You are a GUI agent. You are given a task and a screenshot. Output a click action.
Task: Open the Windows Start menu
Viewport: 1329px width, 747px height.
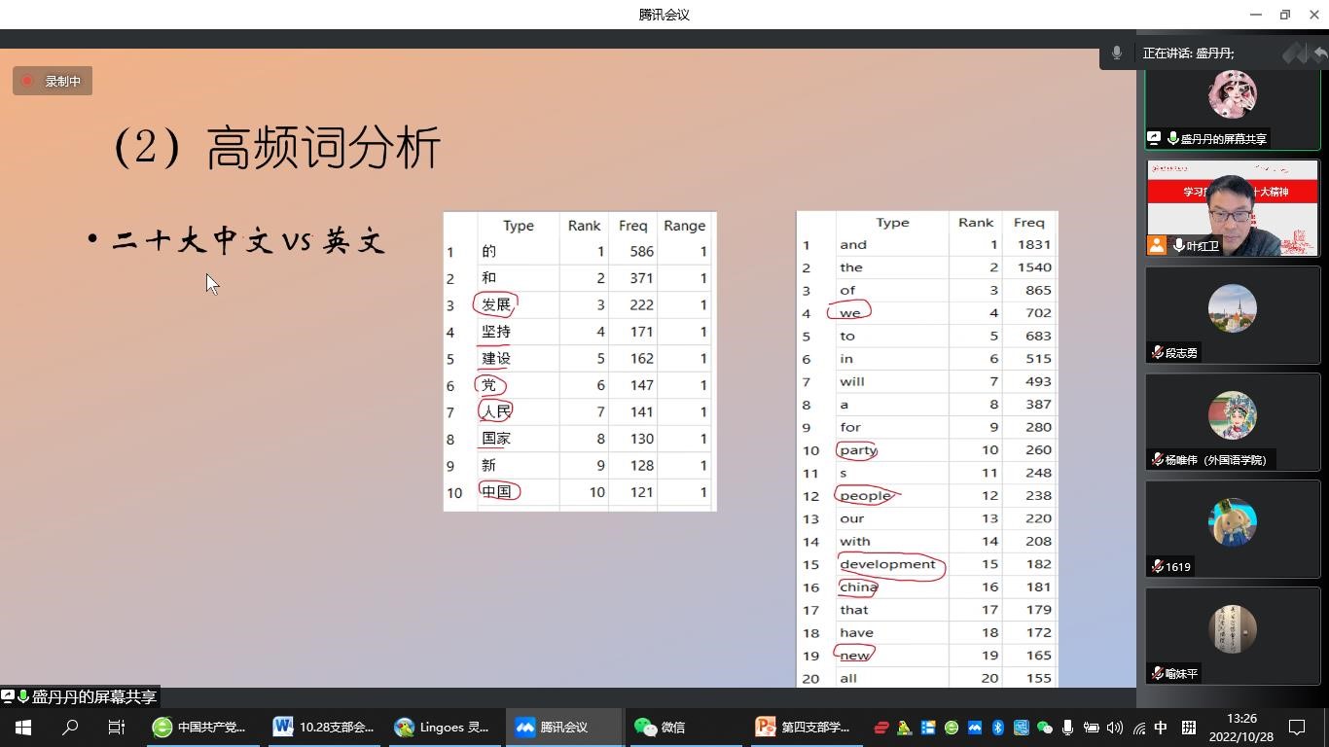click(22, 728)
